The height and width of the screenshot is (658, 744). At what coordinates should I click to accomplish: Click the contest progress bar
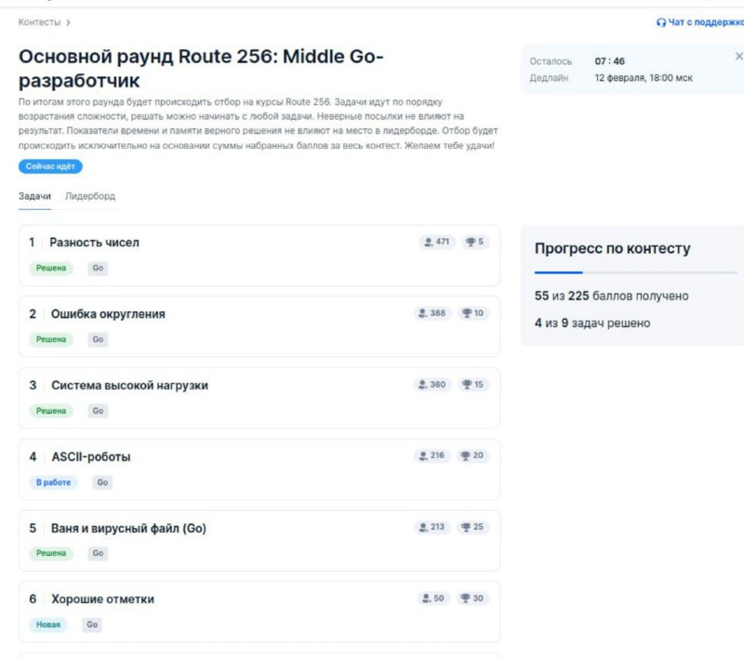click(x=636, y=272)
